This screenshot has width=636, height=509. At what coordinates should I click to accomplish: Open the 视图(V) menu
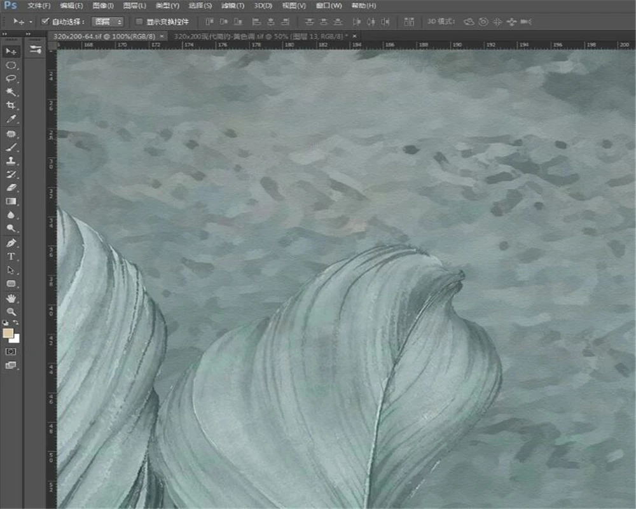point(294,6)
